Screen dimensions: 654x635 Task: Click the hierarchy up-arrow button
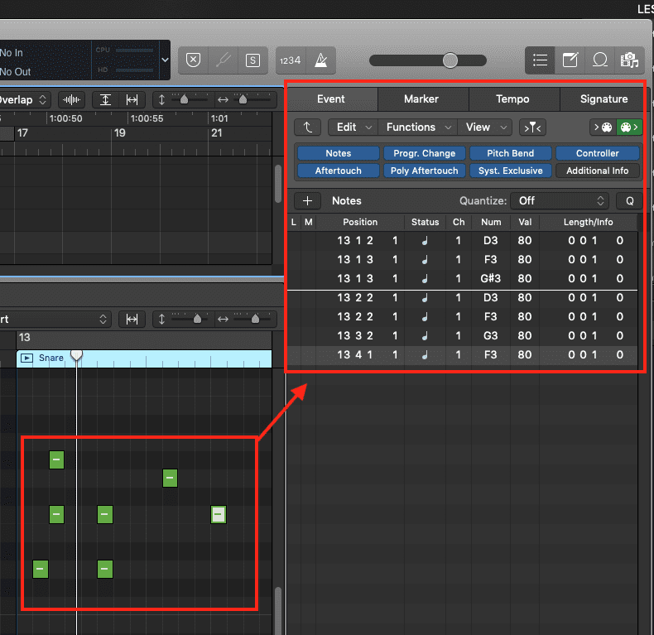[307, 127]
